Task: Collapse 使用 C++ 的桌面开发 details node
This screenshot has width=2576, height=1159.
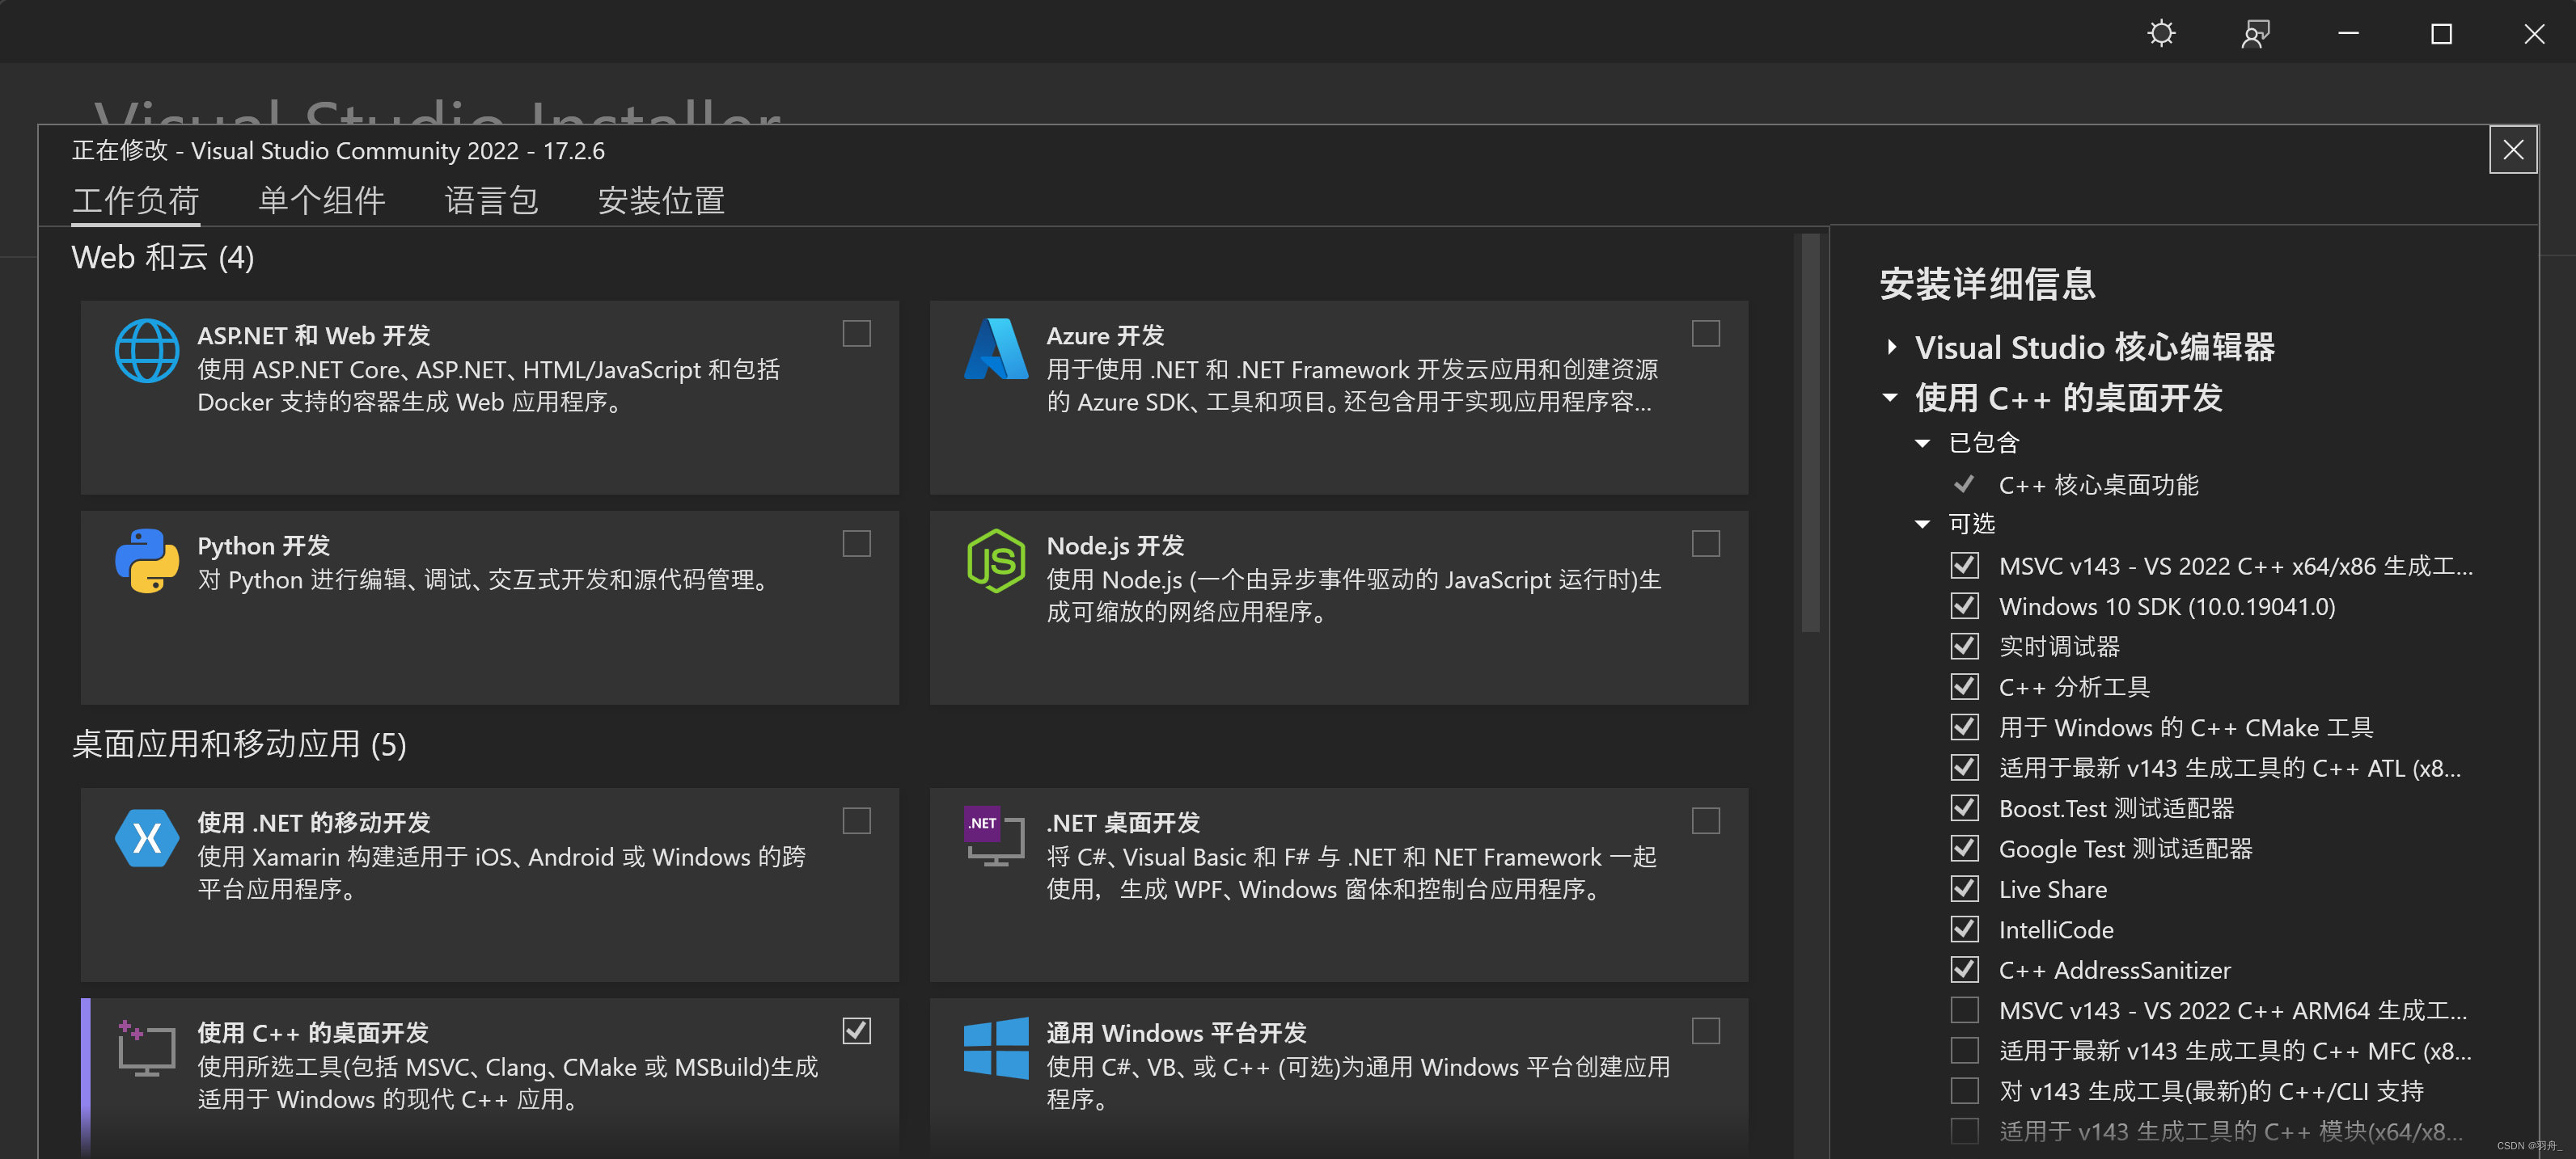Action: [x=1890, y=398]
